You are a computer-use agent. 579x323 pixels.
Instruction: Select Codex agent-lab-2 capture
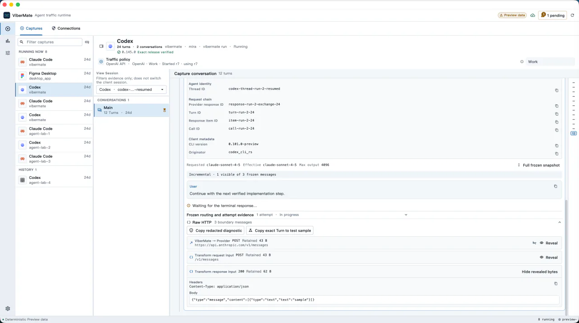coord(54,145)
